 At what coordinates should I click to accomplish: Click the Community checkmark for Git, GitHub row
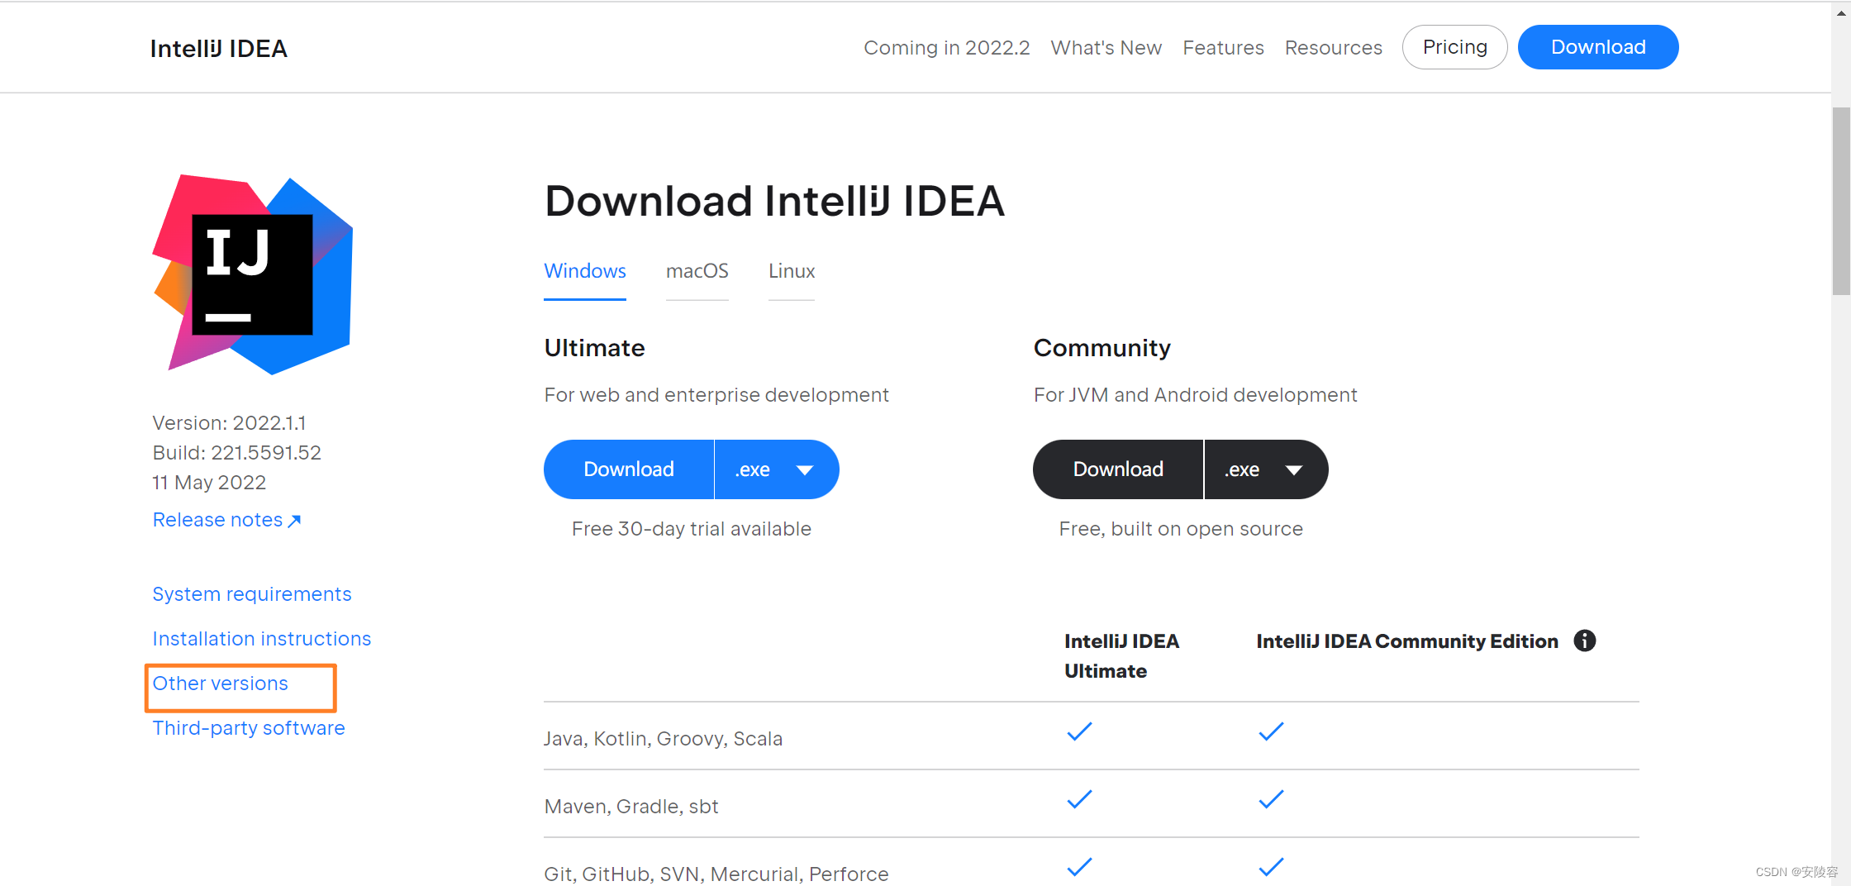click(1271, 867)
